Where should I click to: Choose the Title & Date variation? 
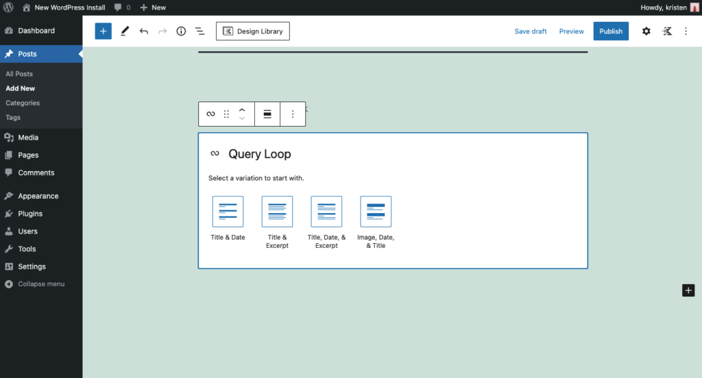228,212
